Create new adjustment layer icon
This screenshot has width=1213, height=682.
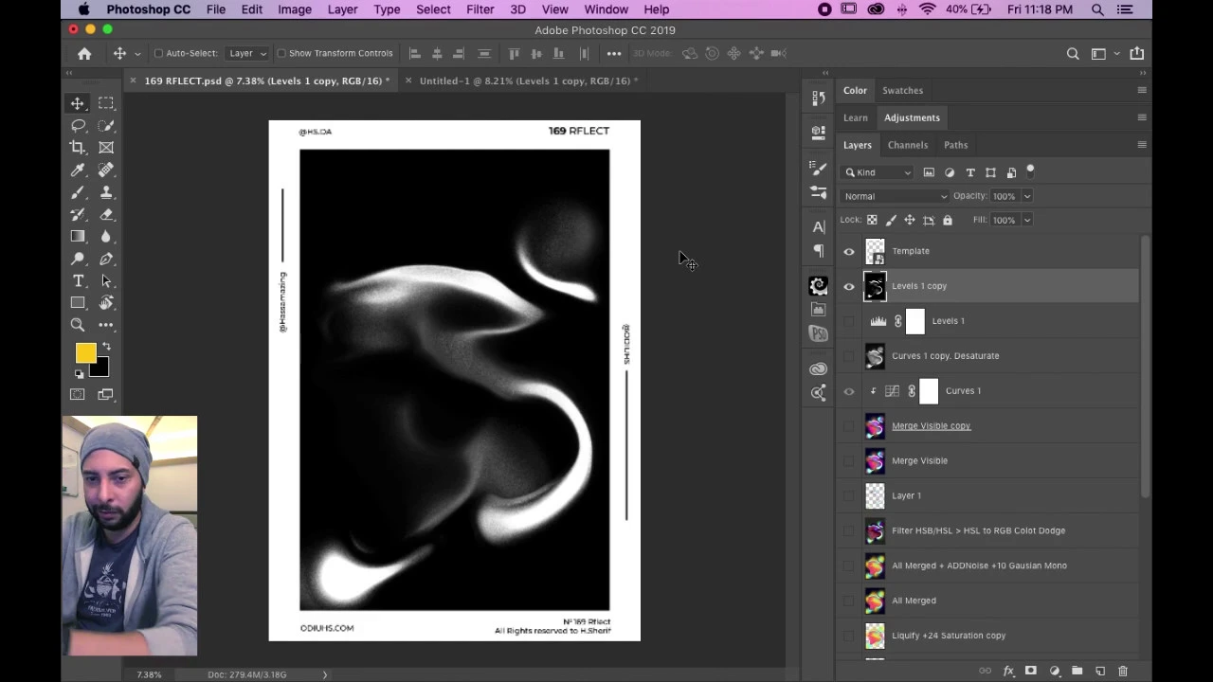coord(1054,671)
